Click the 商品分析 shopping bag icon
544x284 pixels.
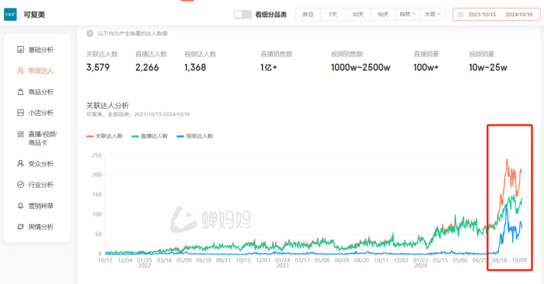click(x=21, y=92)
